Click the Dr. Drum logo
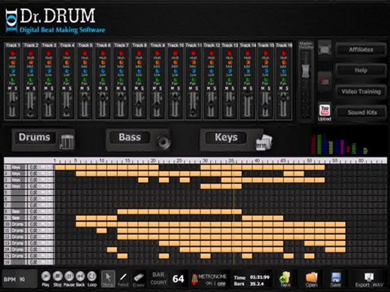 (x=55, y=21)
